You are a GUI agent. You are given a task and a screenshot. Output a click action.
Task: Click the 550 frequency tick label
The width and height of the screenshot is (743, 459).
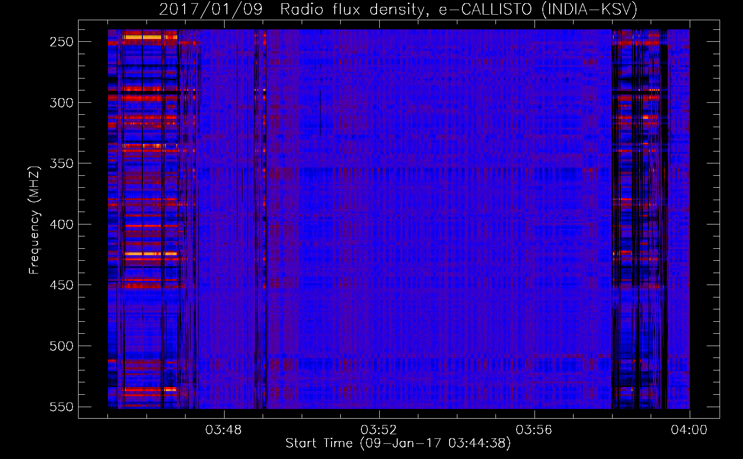pyautogui.click(x=62, y=407)
